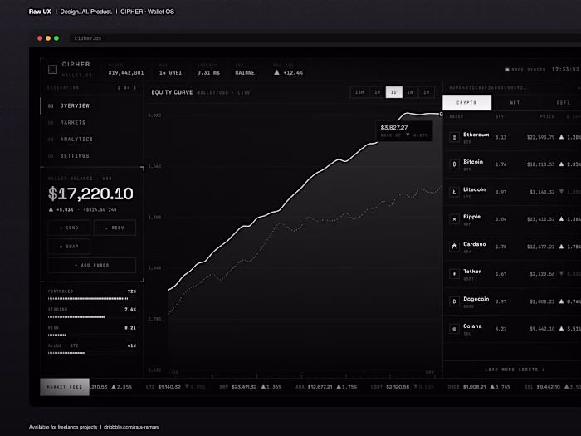Click the Solana asset icon

pos(454,329)
